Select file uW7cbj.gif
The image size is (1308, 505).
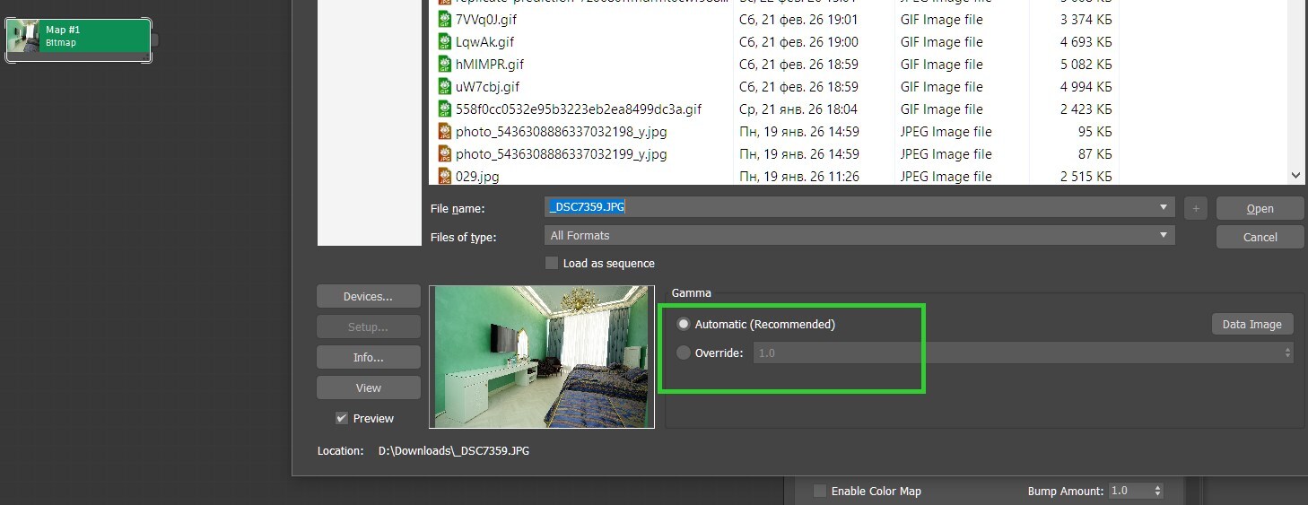pyautogui.click(x=487, y=86)
